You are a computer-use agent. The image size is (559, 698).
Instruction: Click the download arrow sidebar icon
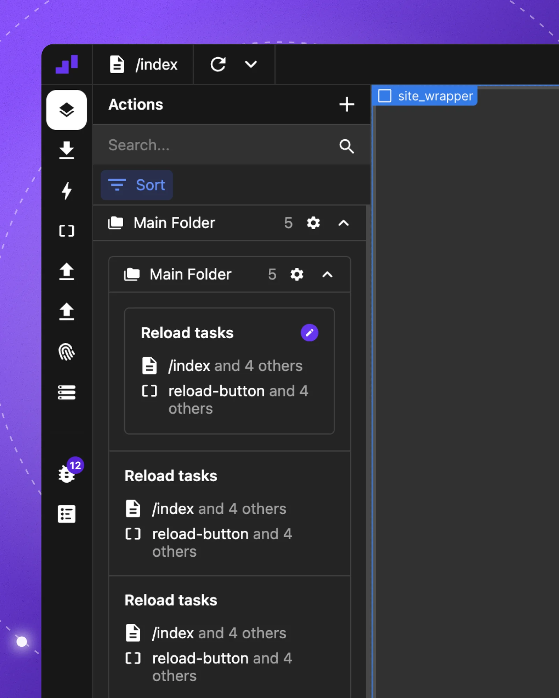click(66, 150)
